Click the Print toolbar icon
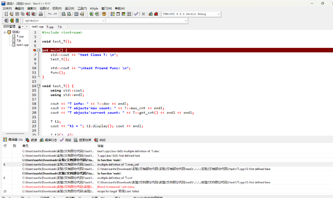The image size is (333, 198). click(x=41, y=14)
